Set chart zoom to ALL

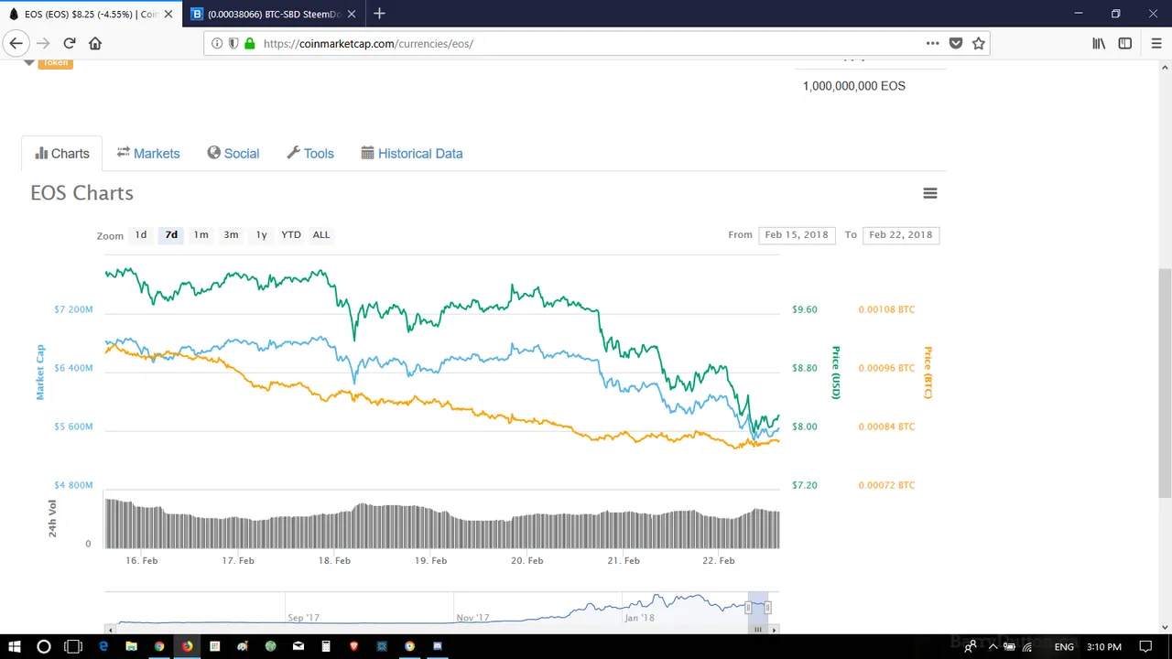click(321, 235)
